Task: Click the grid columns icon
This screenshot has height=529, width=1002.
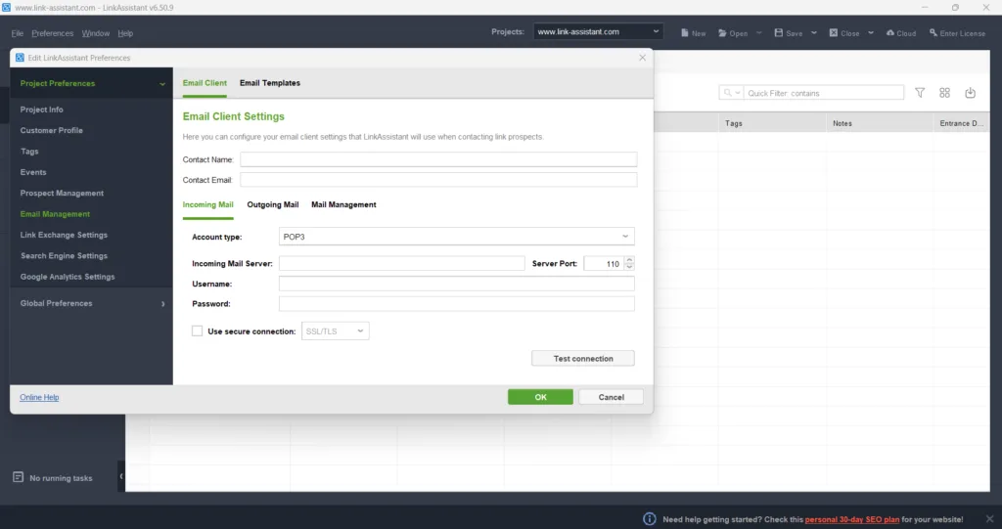Action: (x=944, y=93)
